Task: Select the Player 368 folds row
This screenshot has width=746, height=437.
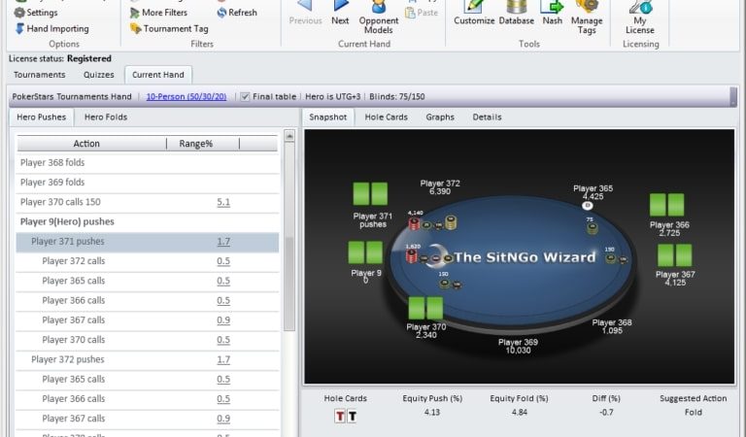Action: tap(148, 162)
